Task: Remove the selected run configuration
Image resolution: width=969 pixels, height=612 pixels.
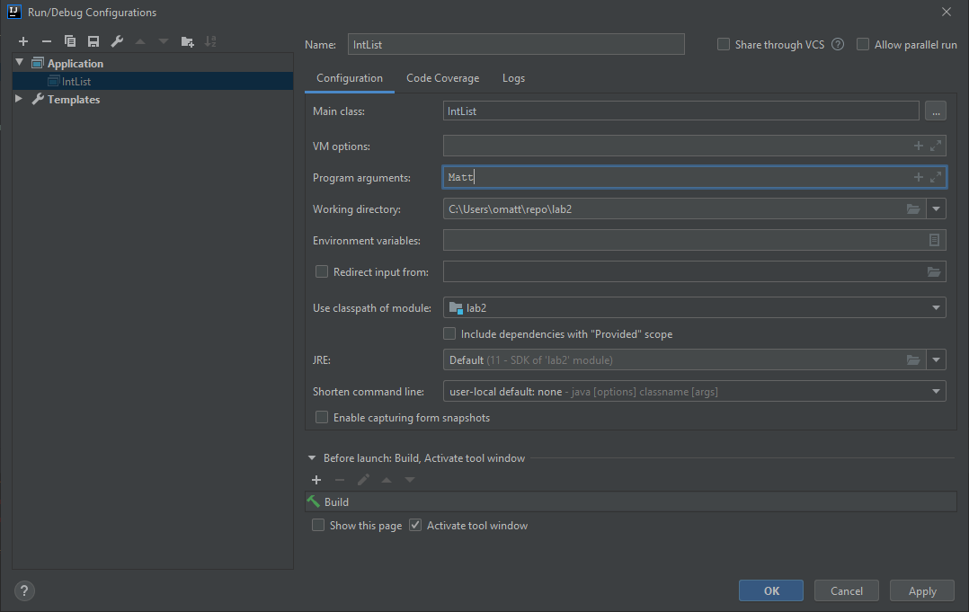Action: pos(47,40)
